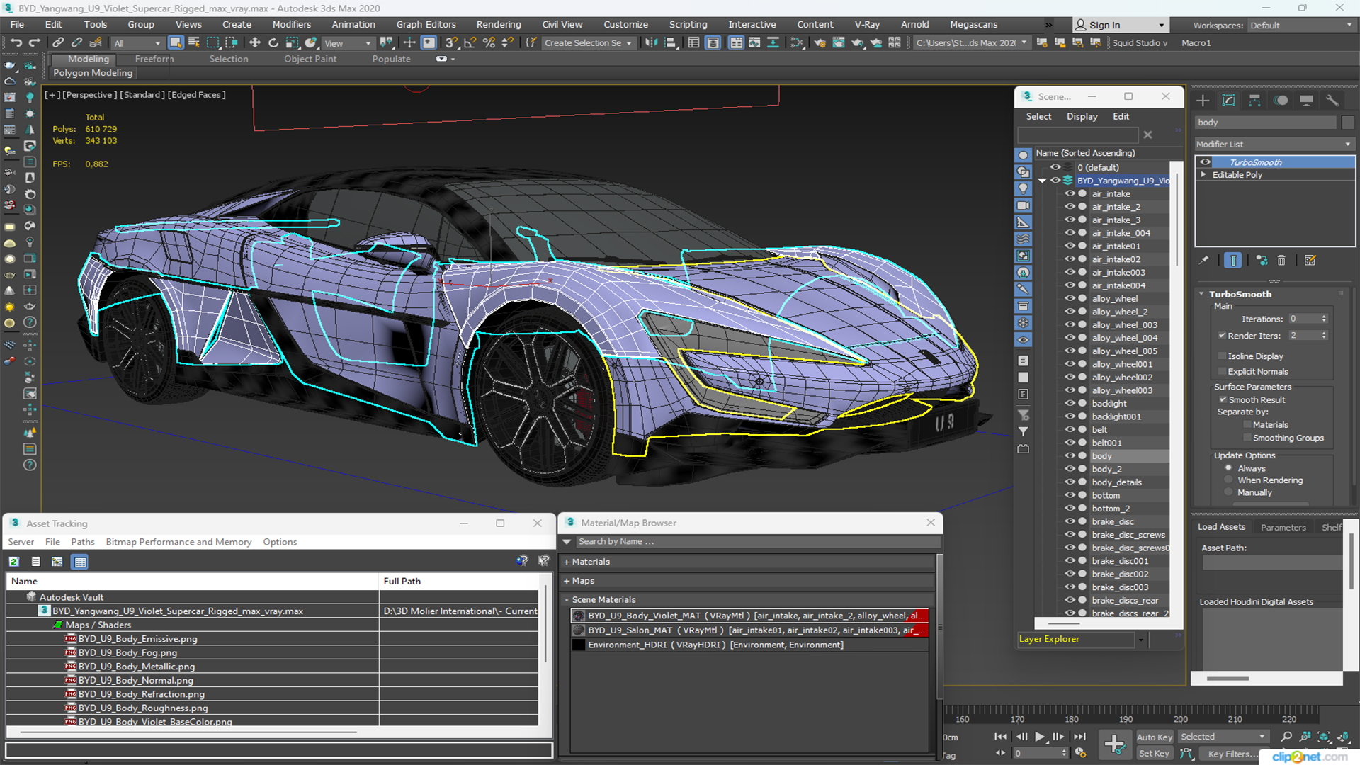Click the Redo arrow icon

coord(34,42)
